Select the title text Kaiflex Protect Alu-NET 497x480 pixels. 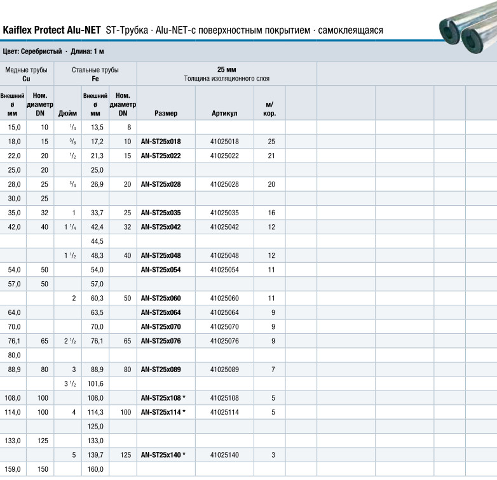tap(51, 30)
